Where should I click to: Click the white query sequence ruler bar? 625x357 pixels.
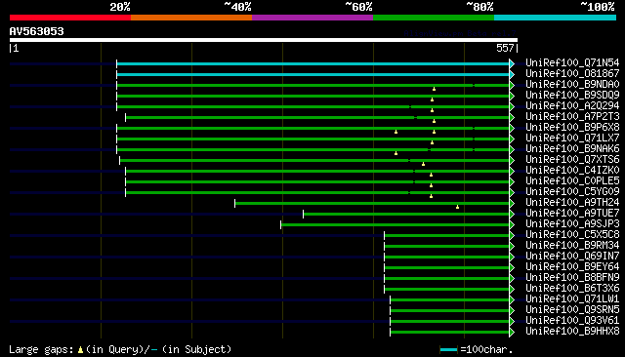(x=264, y=40)
